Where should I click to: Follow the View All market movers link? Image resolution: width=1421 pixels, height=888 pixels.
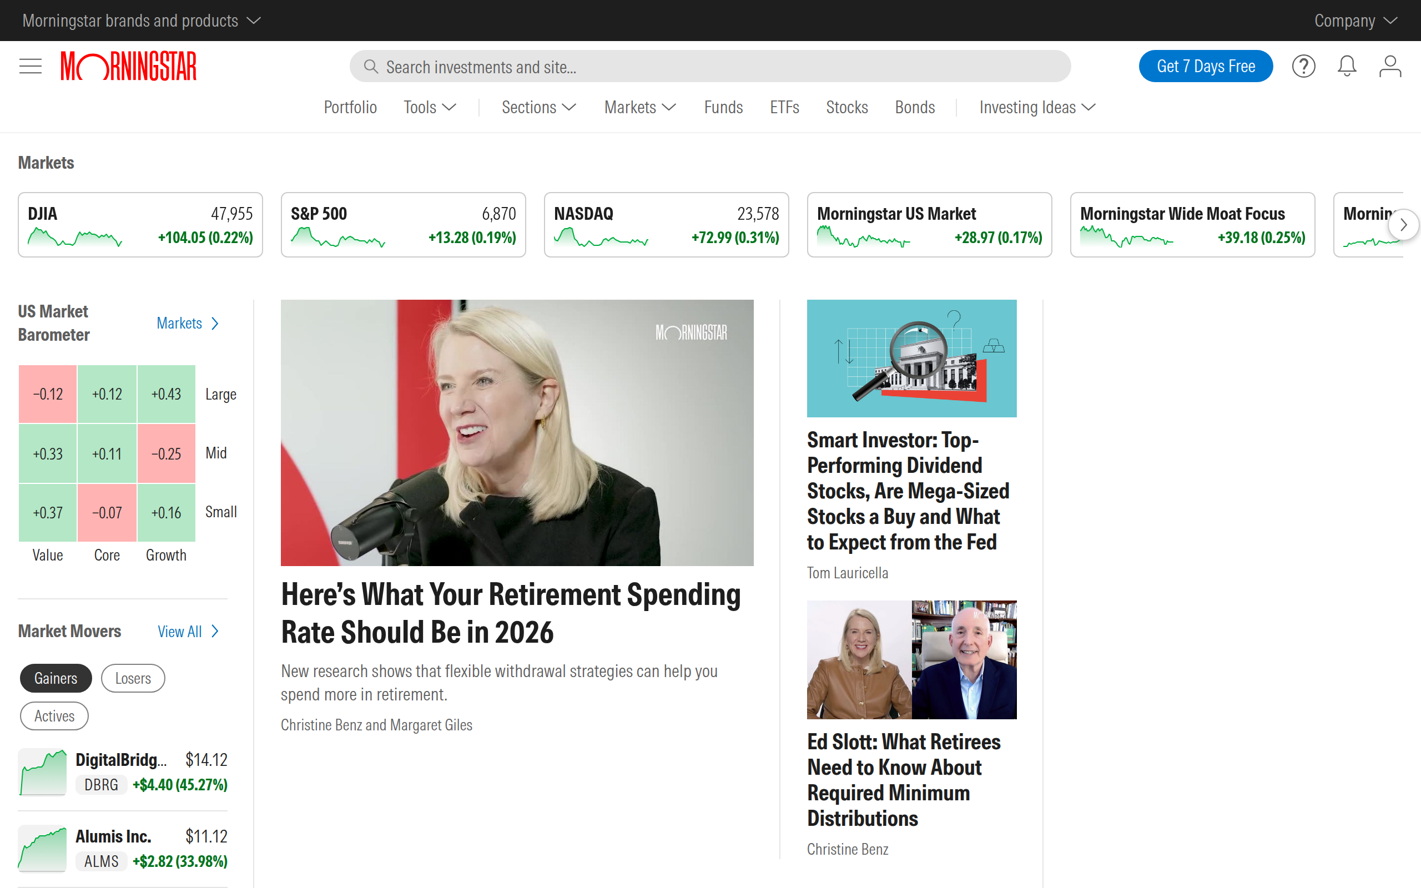188,632
